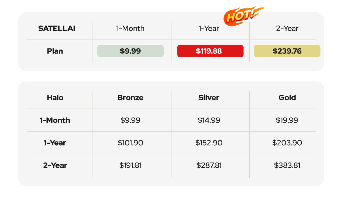Click the Gold 1-Month price $19.99
The image size is (351, 198).
287,120
